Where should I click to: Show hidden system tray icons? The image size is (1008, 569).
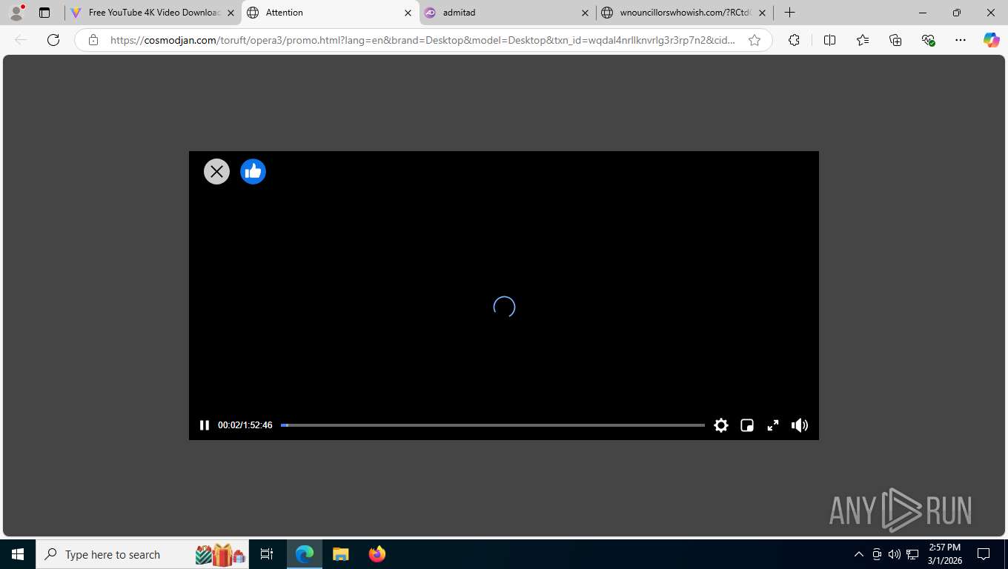[x=859, y=554]
